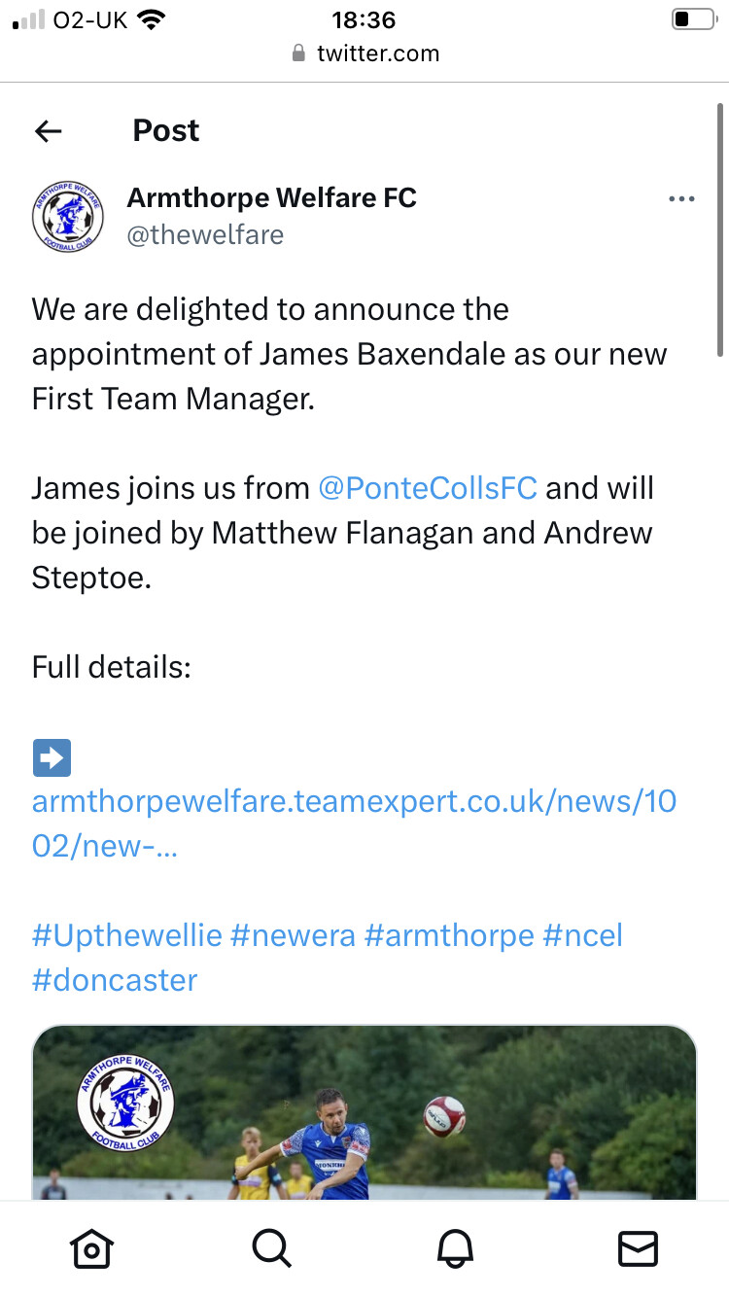Select the #newera hashtag
Screen dimensions: 729x1297
coord(293,936)
